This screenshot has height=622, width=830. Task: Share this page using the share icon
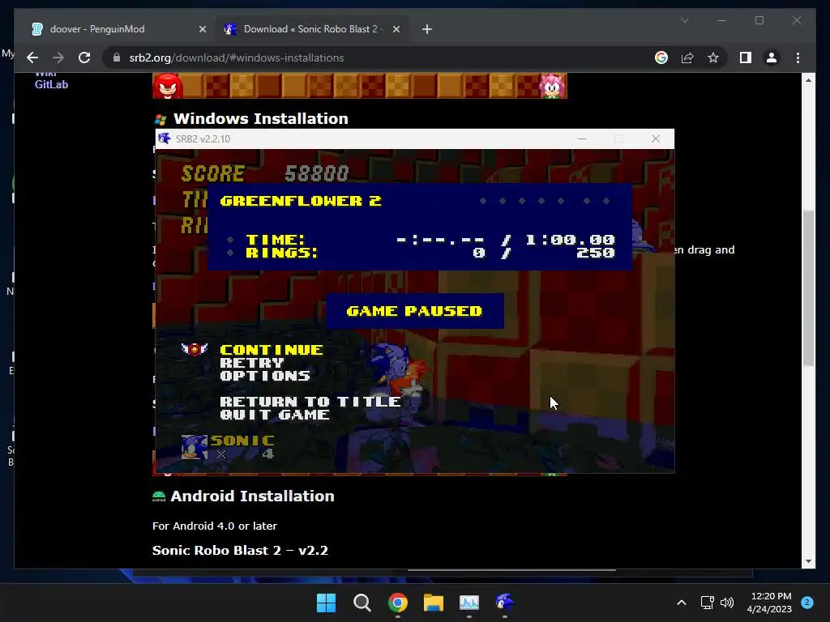(x=687, y=58)
